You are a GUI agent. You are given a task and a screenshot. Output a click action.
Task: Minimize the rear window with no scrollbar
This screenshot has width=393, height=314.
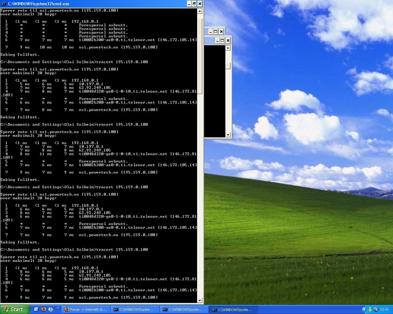211,32
